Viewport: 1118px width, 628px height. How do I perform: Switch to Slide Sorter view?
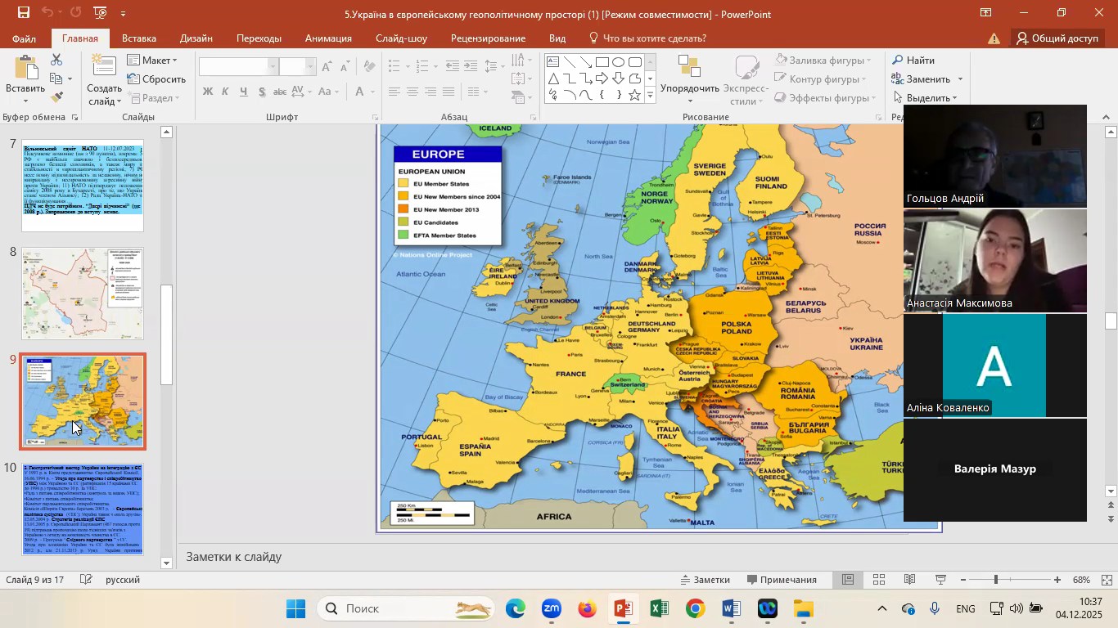(x=879, y=580)
